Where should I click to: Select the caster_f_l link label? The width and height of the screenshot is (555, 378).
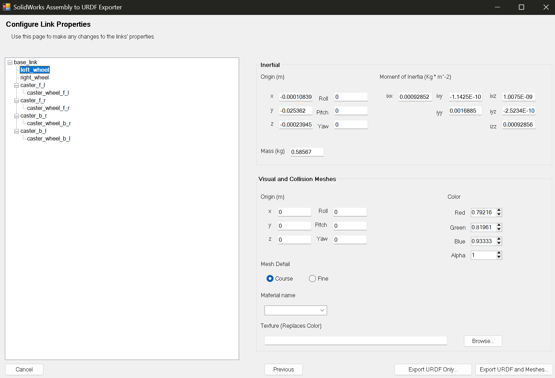pyautogui.click(x=33, y=85)
